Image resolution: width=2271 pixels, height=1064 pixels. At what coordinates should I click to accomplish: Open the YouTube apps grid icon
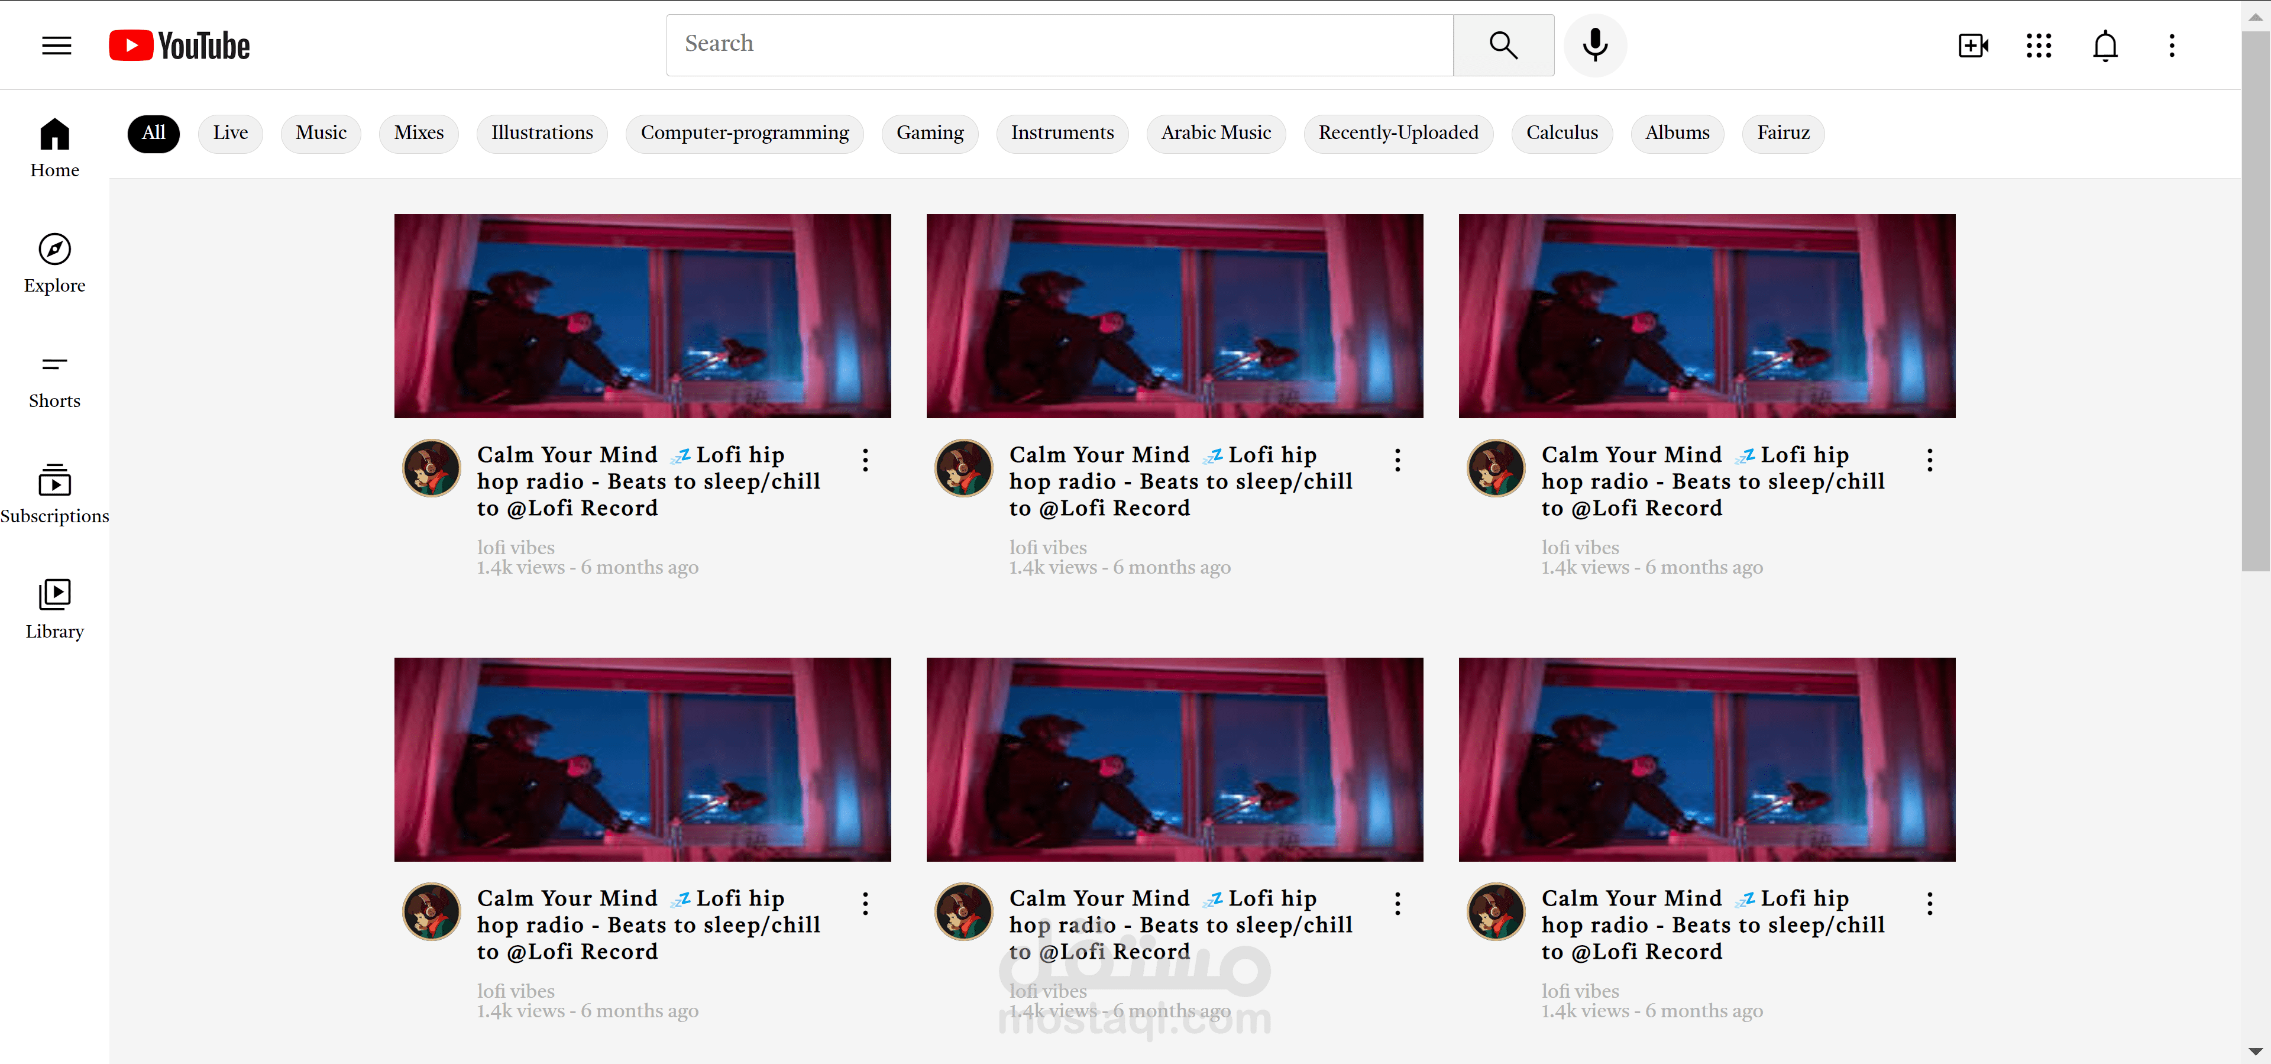(x=2038, y=45)
